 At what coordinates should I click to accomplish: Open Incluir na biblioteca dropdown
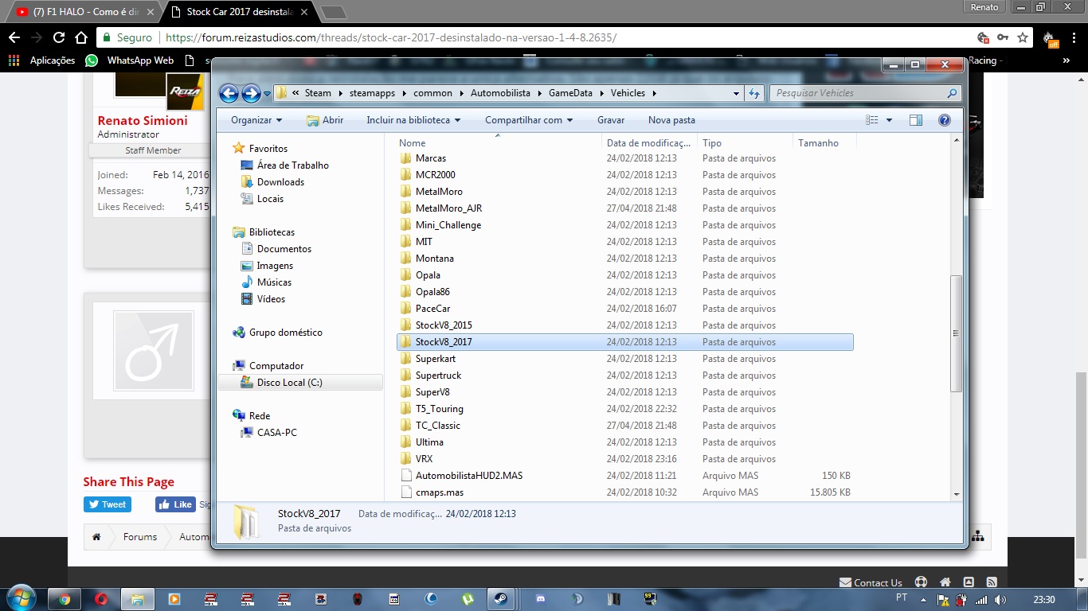pos(413,120)
